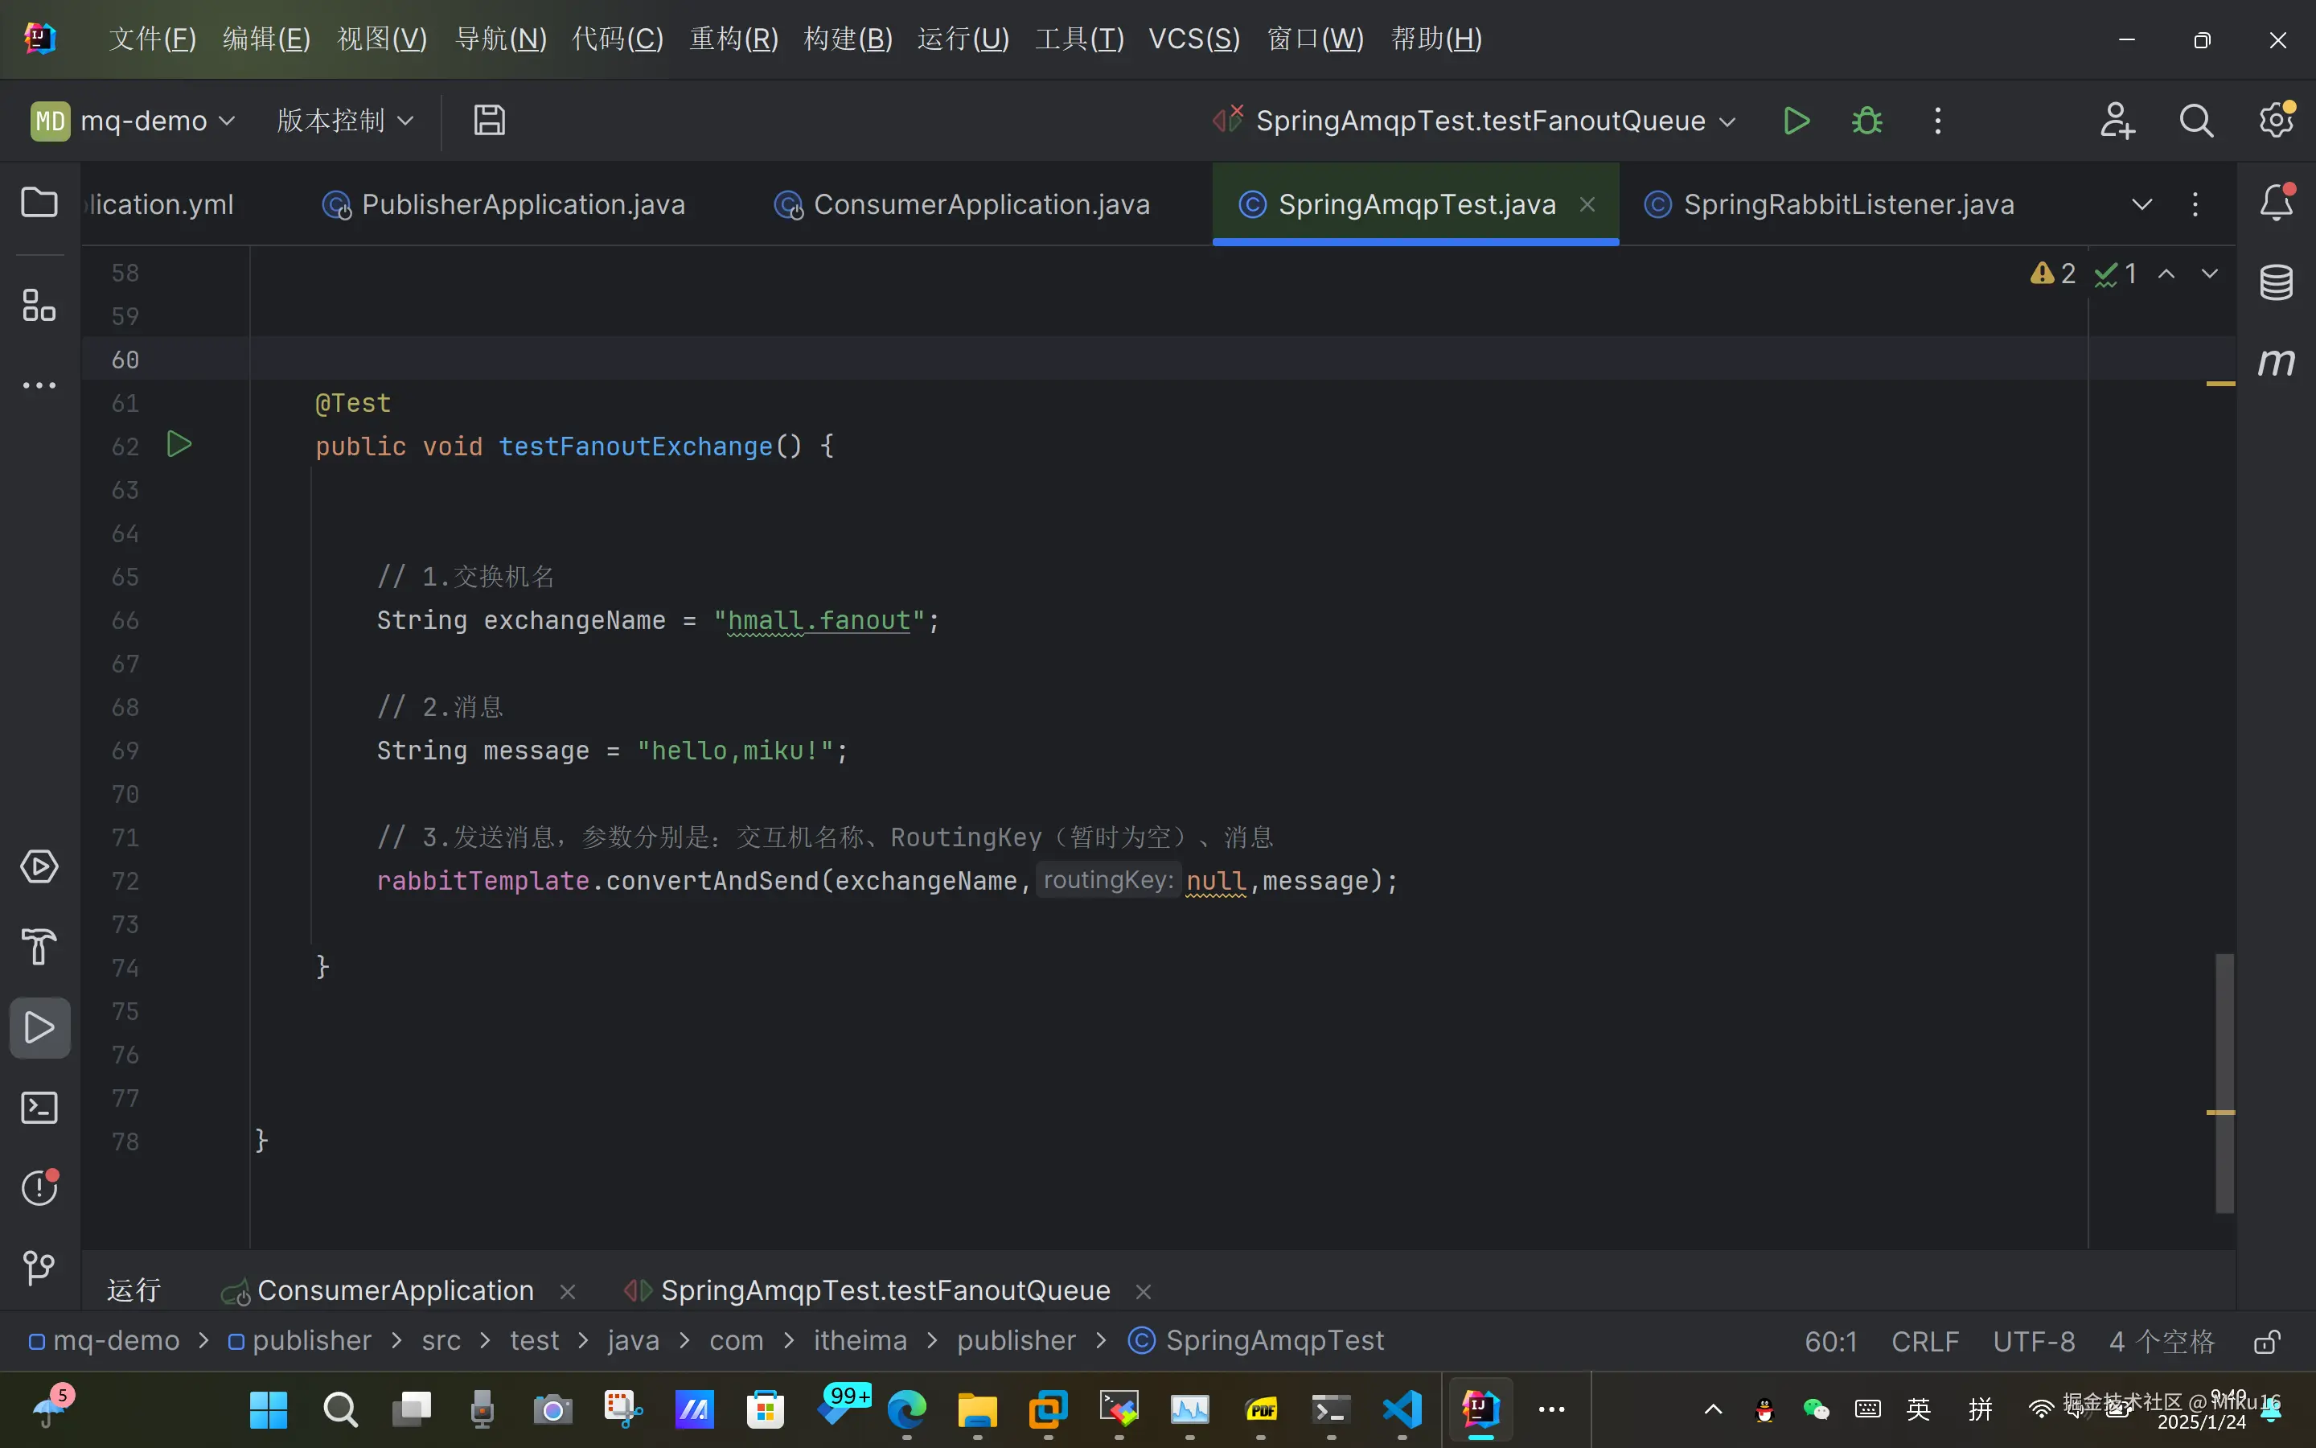The height and width of the screenshot is (1448, 2316).
Task: Open the Terminal tool window
Action: 39,1108
